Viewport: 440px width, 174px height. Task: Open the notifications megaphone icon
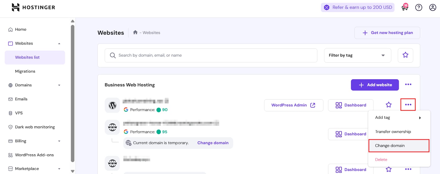405,7
